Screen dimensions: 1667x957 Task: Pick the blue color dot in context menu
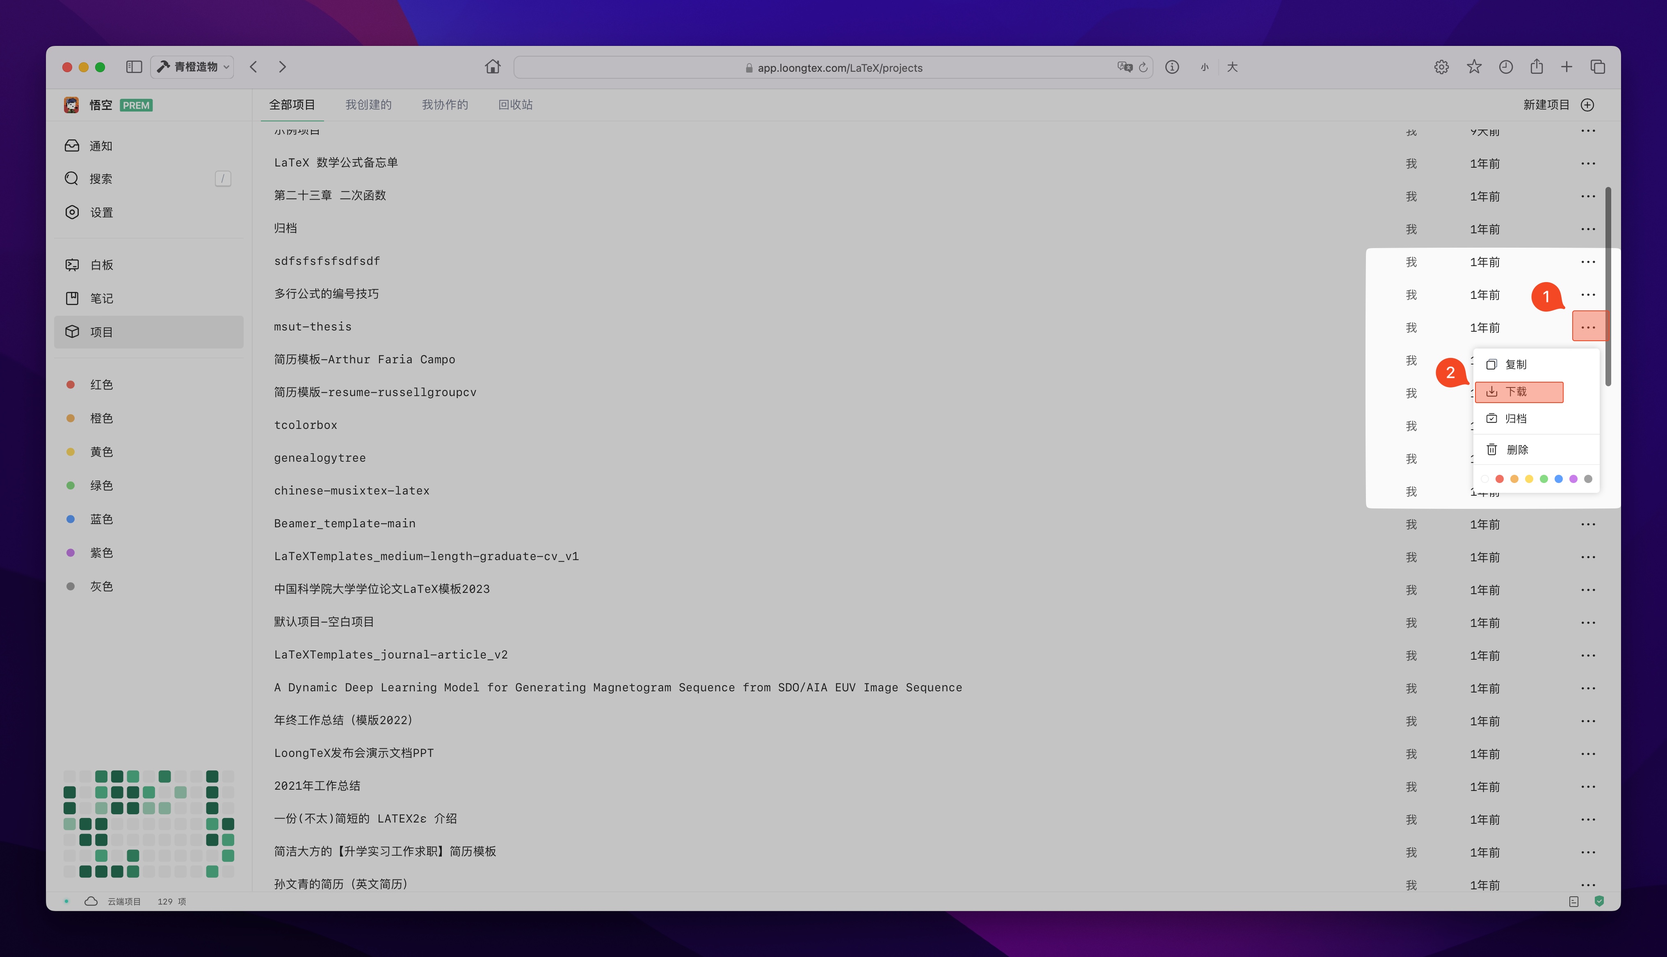[x=1559, y=479]
